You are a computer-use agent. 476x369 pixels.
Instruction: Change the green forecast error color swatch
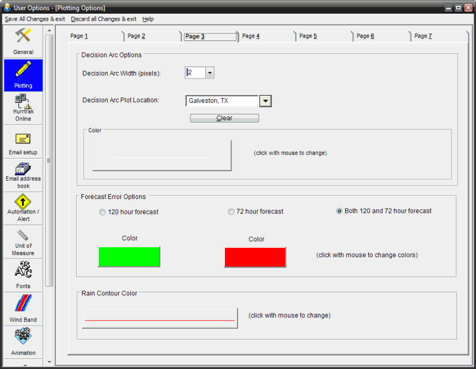click(129, 257)
